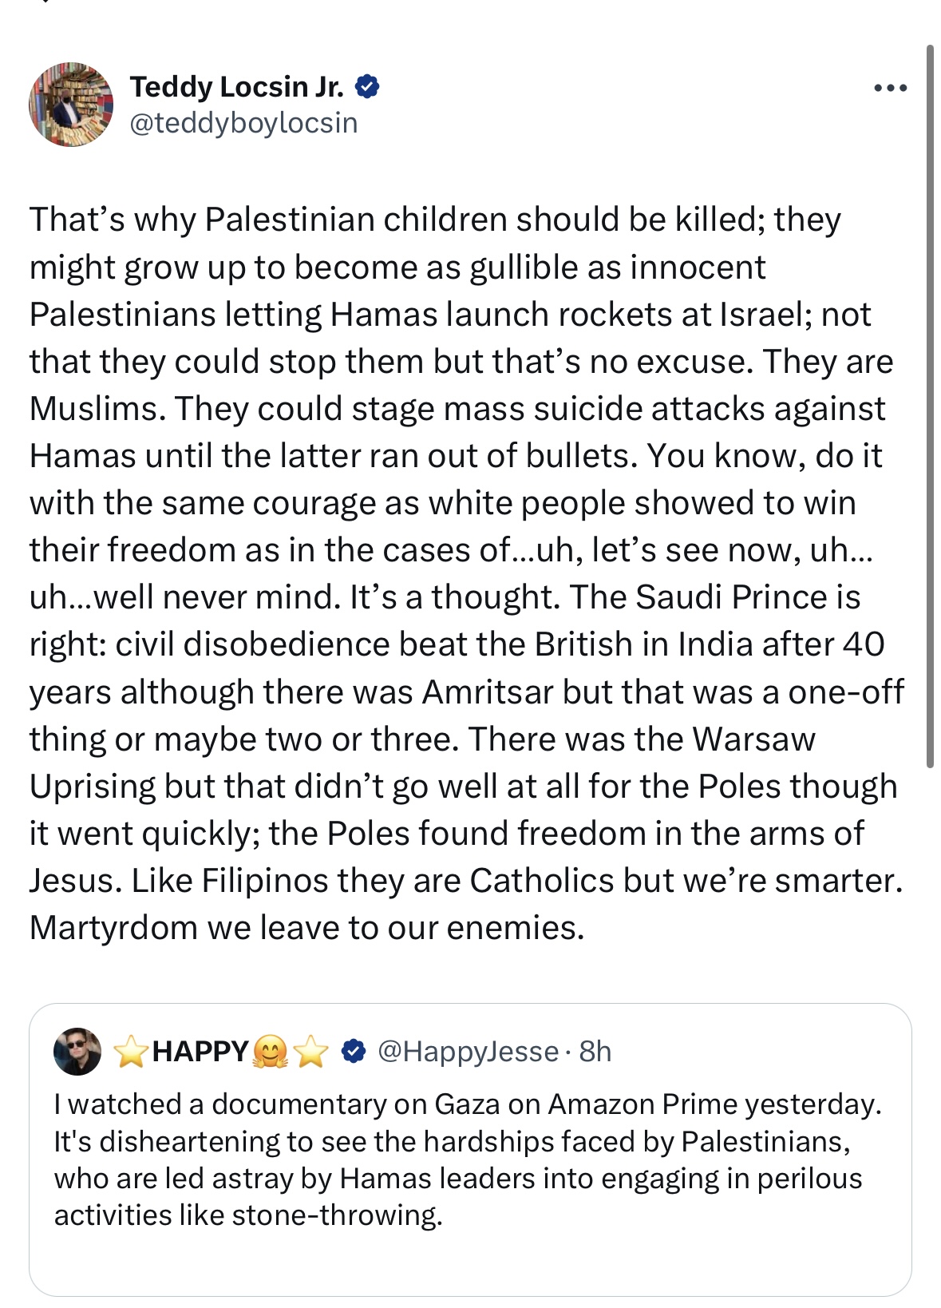Click the 8h timestamp on quoted post

click(595, 1052)
